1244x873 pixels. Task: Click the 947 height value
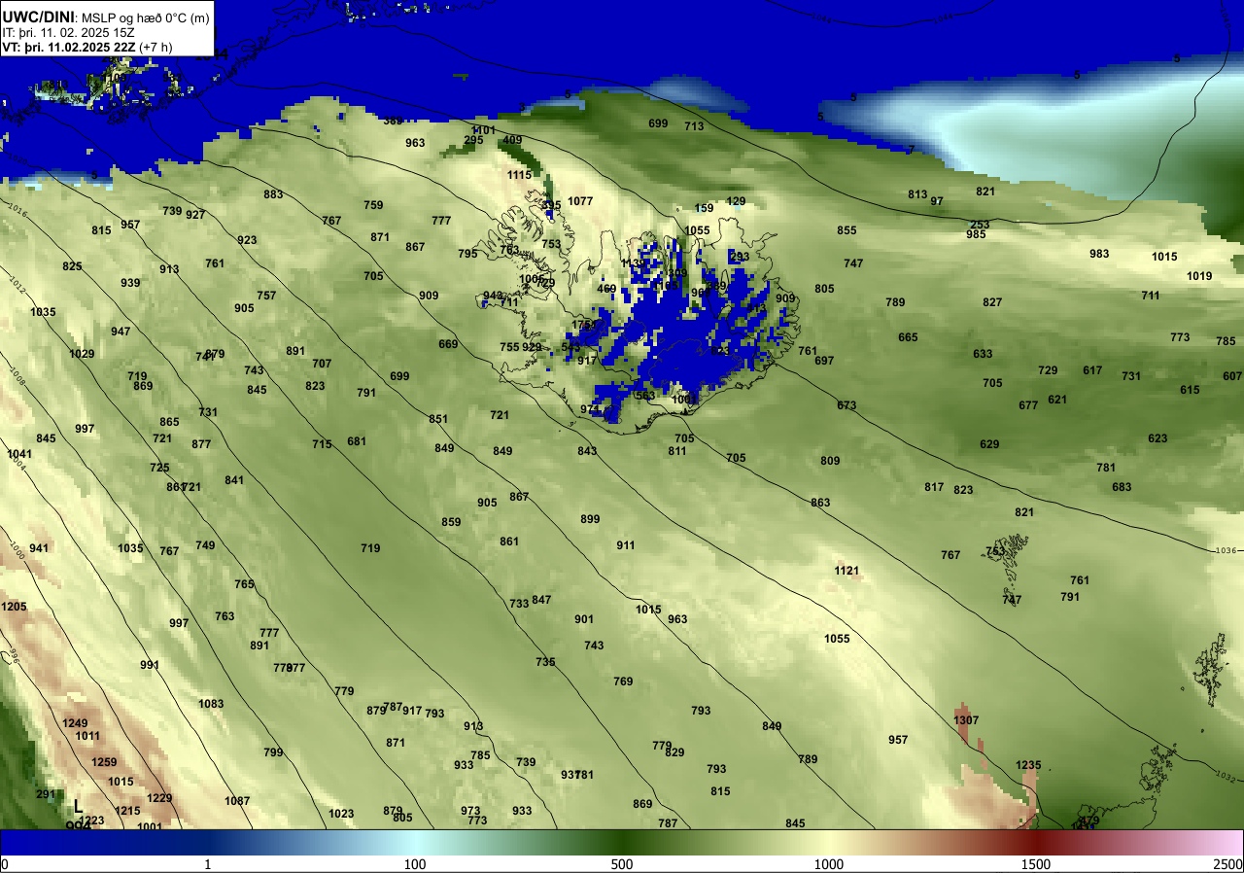121,332
